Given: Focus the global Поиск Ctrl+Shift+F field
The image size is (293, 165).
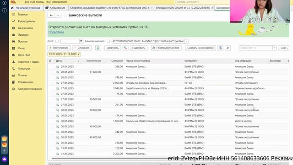Looking at the screenshot, I should tap(202, 2).
